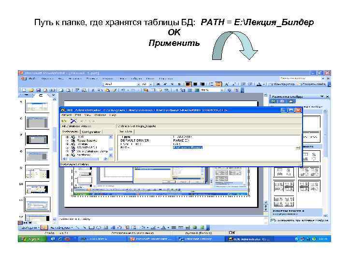Click the Создать слайд button

tap(312, 84)
